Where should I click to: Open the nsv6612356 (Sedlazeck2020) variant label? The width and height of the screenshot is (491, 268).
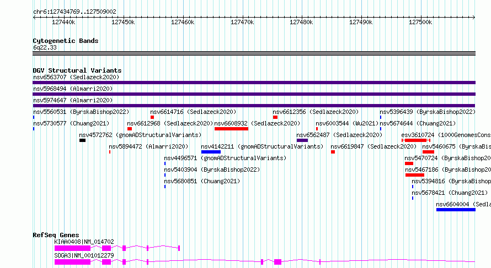(316, 112)
